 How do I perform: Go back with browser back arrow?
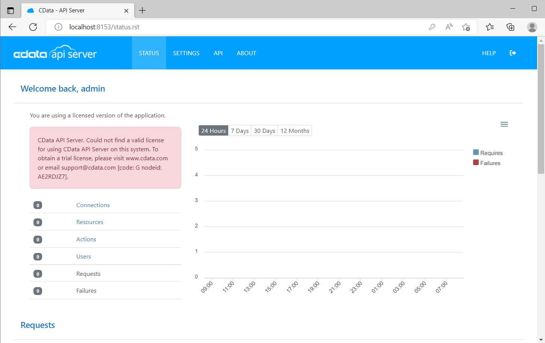(12, 27)
